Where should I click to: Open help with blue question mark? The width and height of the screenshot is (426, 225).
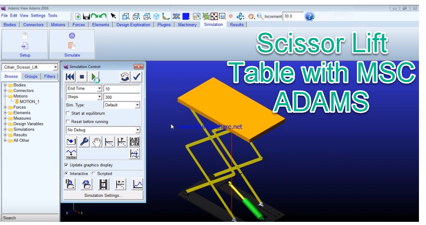click(309, 16)
